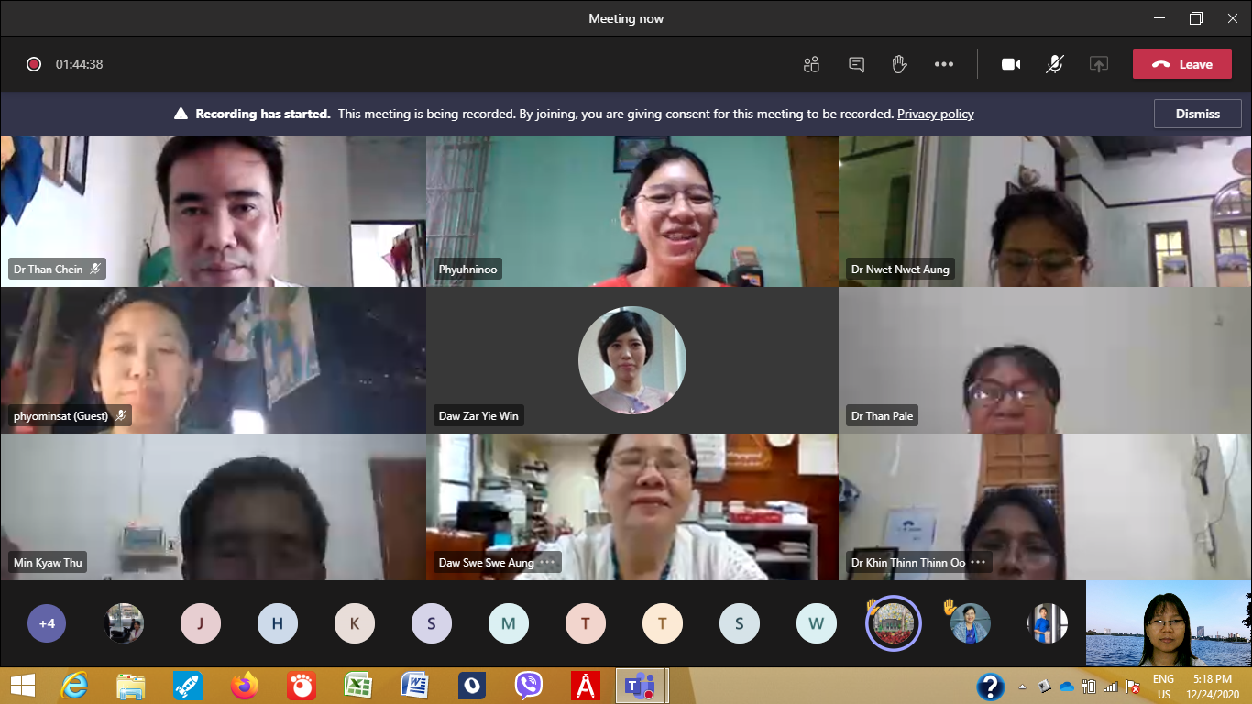The image size is (1252, 704).
Task: Leave the meeting
Action: click(1182, 64)
